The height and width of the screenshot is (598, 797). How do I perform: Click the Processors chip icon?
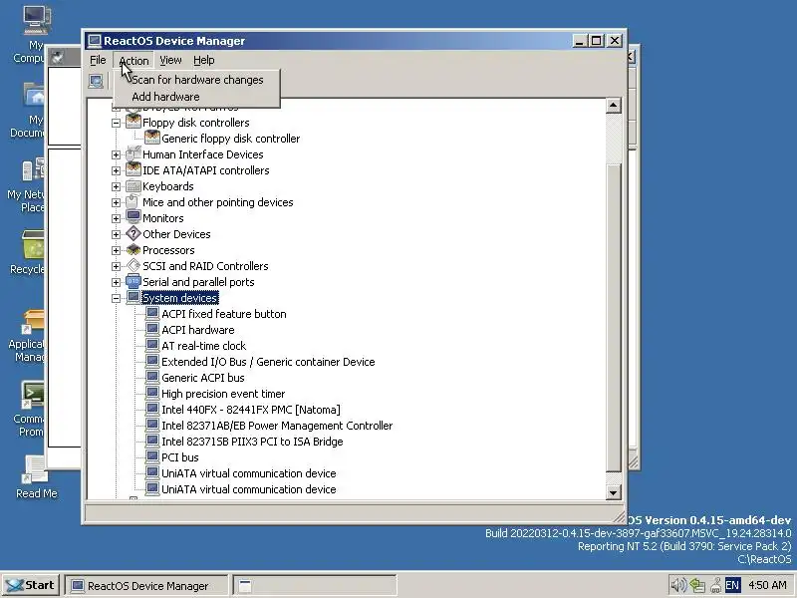pos(133,250)
